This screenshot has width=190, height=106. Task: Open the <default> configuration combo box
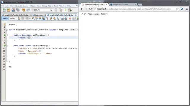pyautogui.click(x=43, y=10)
